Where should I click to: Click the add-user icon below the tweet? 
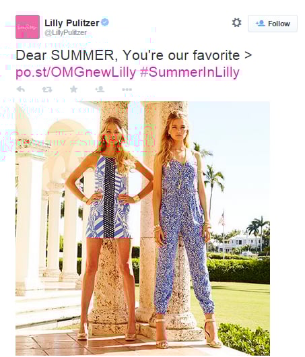(x=100, y=89)
